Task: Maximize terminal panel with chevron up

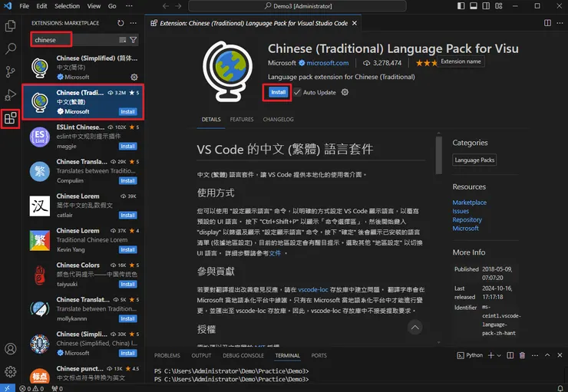Action: coord(547,355)
